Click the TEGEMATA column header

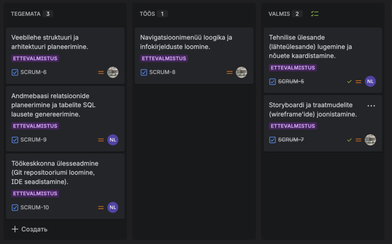(x=26, y=14)
